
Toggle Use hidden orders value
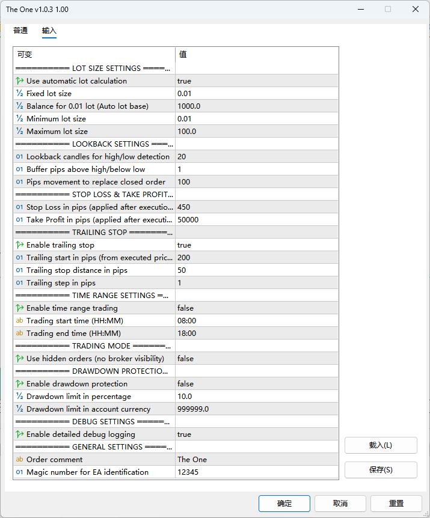pyautogui.click(x=185, y=359)
